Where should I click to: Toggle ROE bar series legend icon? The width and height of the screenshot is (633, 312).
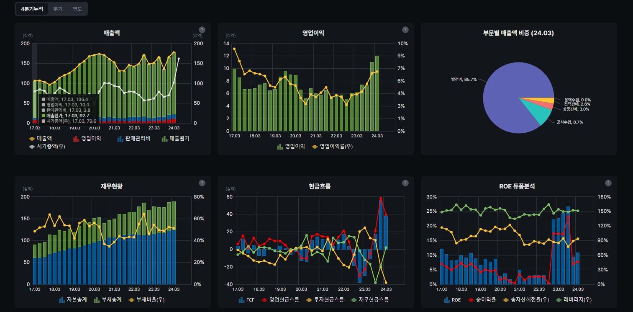click(447, 300)
